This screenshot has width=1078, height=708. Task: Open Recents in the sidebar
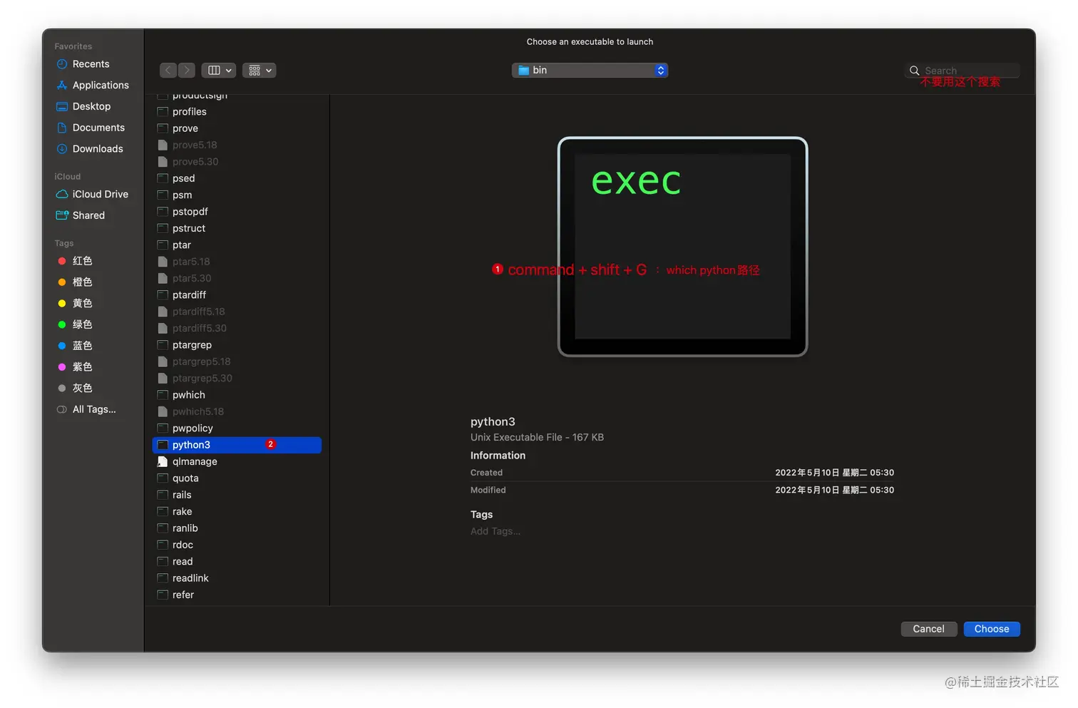(x=91, y=64)
